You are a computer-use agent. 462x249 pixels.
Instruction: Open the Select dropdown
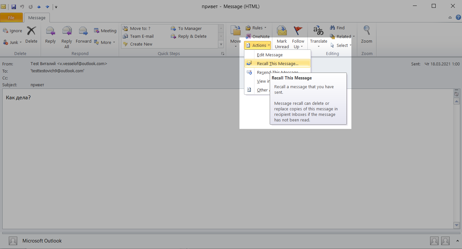(340, 45)
